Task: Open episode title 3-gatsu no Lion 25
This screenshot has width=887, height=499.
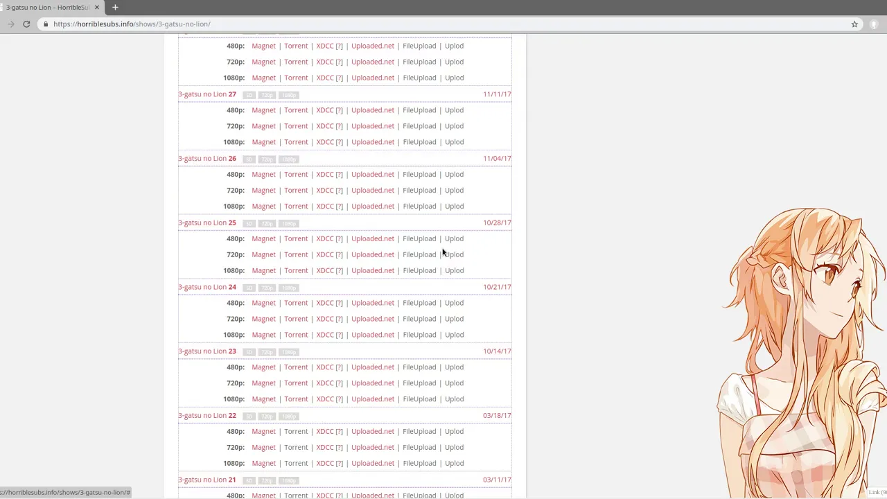Action: click(207, 223)
